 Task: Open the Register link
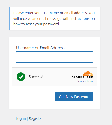click(35, 119)
